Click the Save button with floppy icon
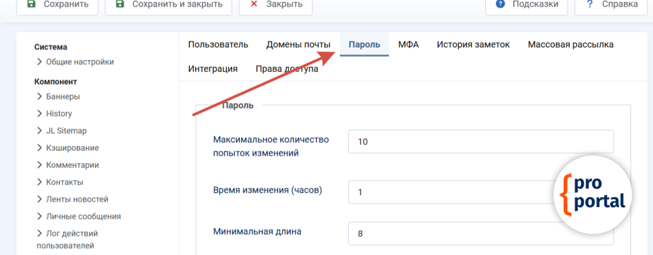 coord(52,5)
